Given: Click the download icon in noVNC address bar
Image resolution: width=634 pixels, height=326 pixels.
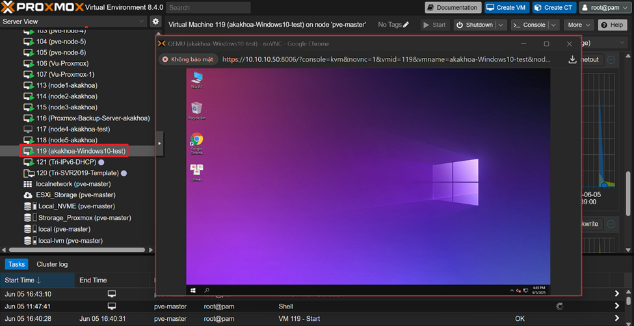Looking at the screenshot, I should 572,59.
